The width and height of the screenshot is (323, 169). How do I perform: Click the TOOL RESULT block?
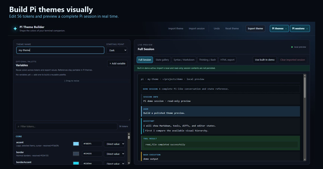(x=220, y=143)
